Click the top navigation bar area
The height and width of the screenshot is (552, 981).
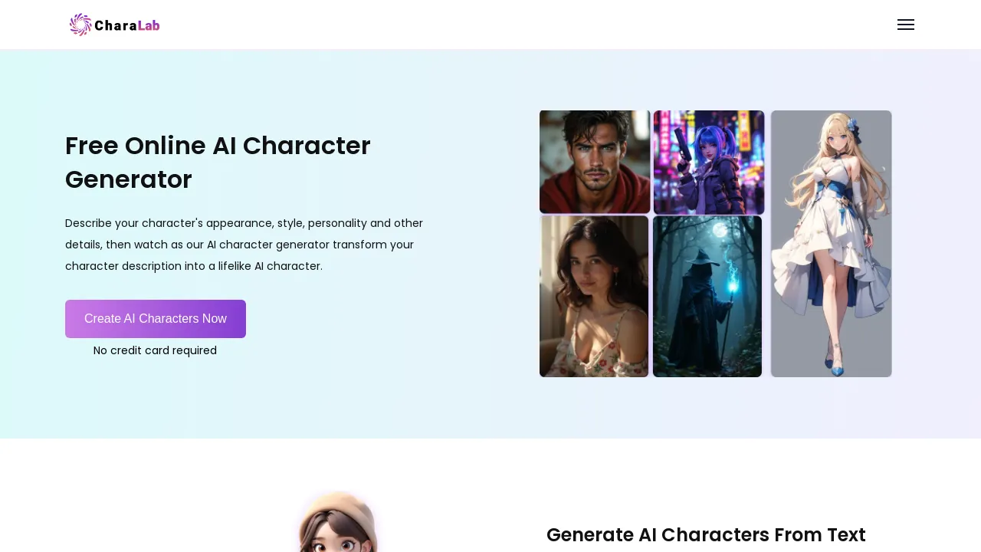(490, 25)
